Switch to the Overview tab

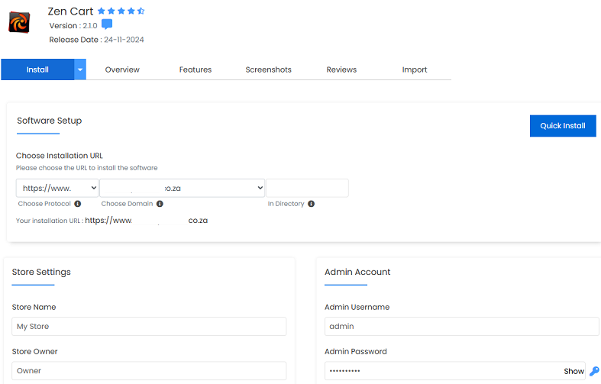pos(122,69)
